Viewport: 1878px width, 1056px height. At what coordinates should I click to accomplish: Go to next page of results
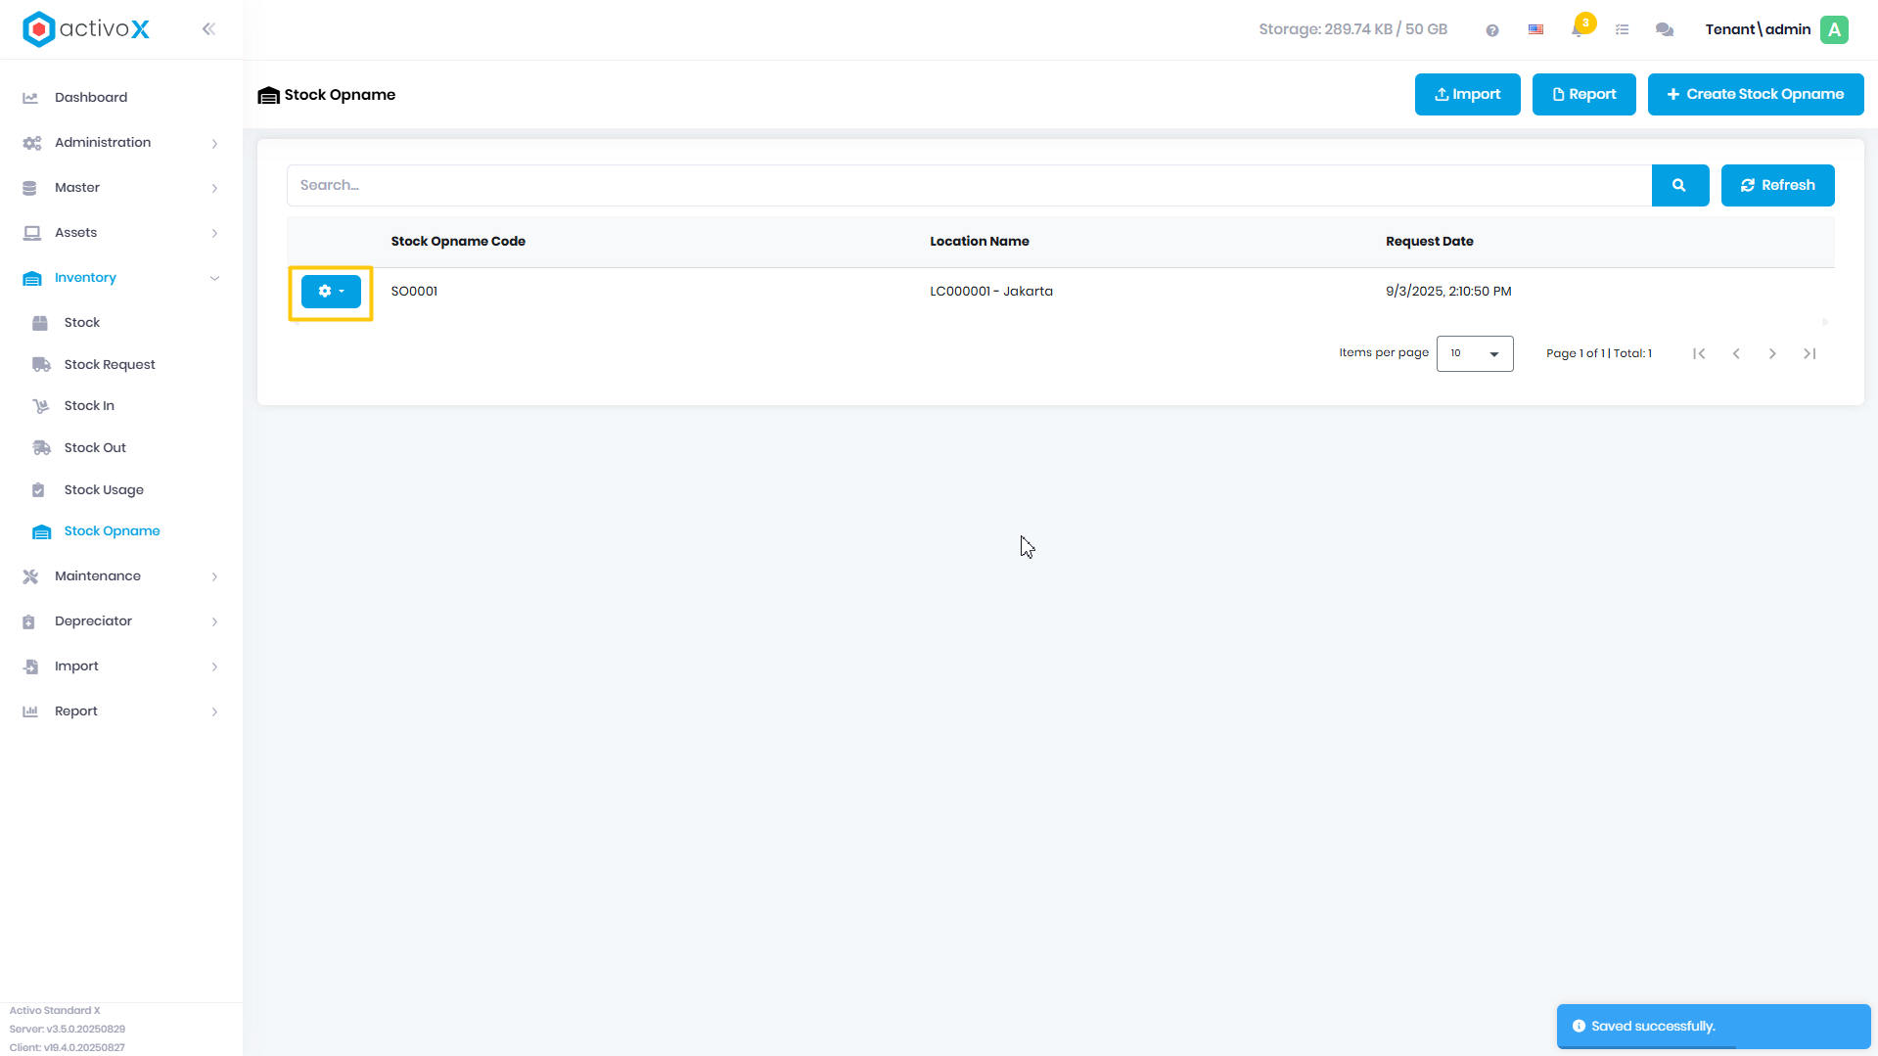point(1772,354)
